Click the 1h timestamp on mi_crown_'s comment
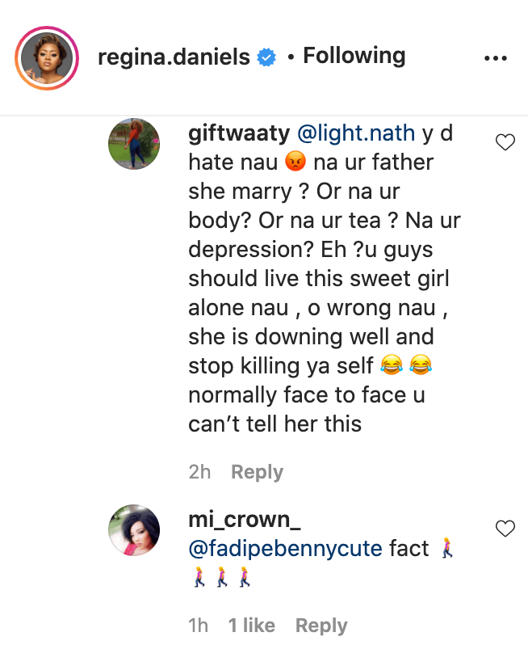This screenshot has width=528, height=645. point(199,626)
